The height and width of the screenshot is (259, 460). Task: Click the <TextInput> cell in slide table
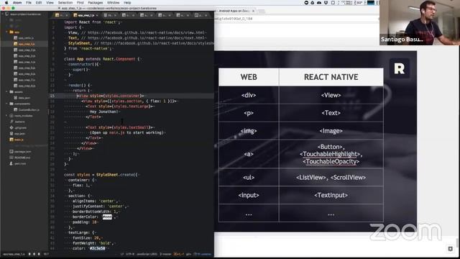[331, 195]
